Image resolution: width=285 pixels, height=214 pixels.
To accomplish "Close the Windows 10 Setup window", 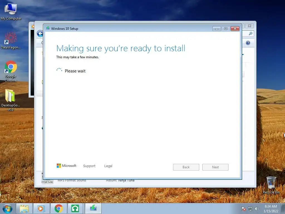I will point(235,29).
